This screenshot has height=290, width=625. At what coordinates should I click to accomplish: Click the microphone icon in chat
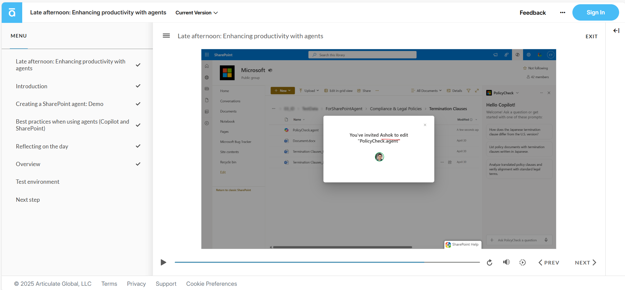(546, 240)
